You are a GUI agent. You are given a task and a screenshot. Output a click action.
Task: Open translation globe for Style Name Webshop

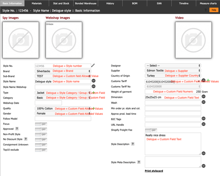point(94,86)
